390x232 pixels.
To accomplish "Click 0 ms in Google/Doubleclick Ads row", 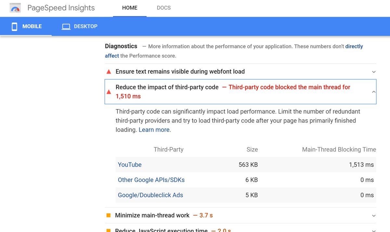I will pos(367,195).
